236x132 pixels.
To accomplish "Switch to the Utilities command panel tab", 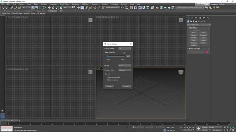I will (208, 18).
